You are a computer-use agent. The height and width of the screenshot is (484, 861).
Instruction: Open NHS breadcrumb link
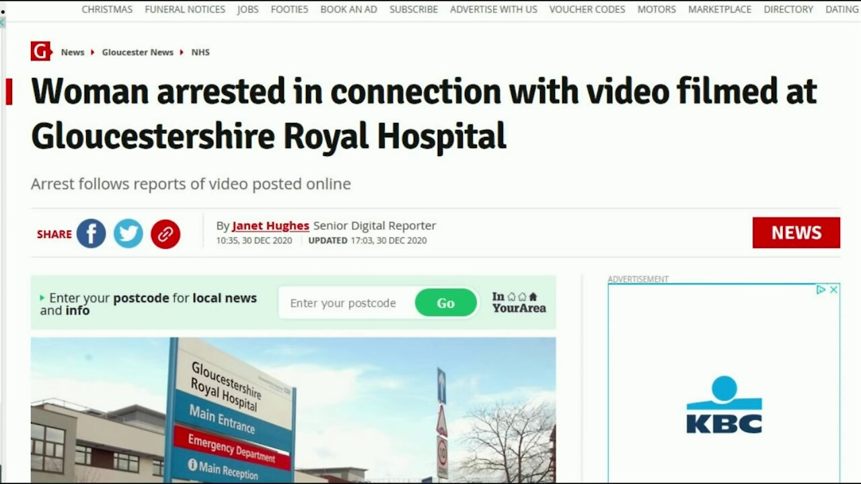pyautogui.click(x=200, y=52)
